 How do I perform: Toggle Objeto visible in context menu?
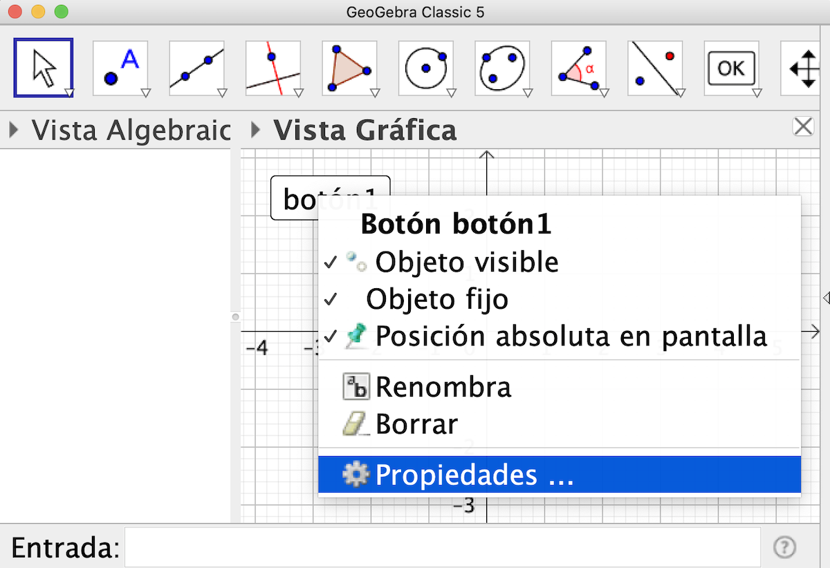point(559,262)
